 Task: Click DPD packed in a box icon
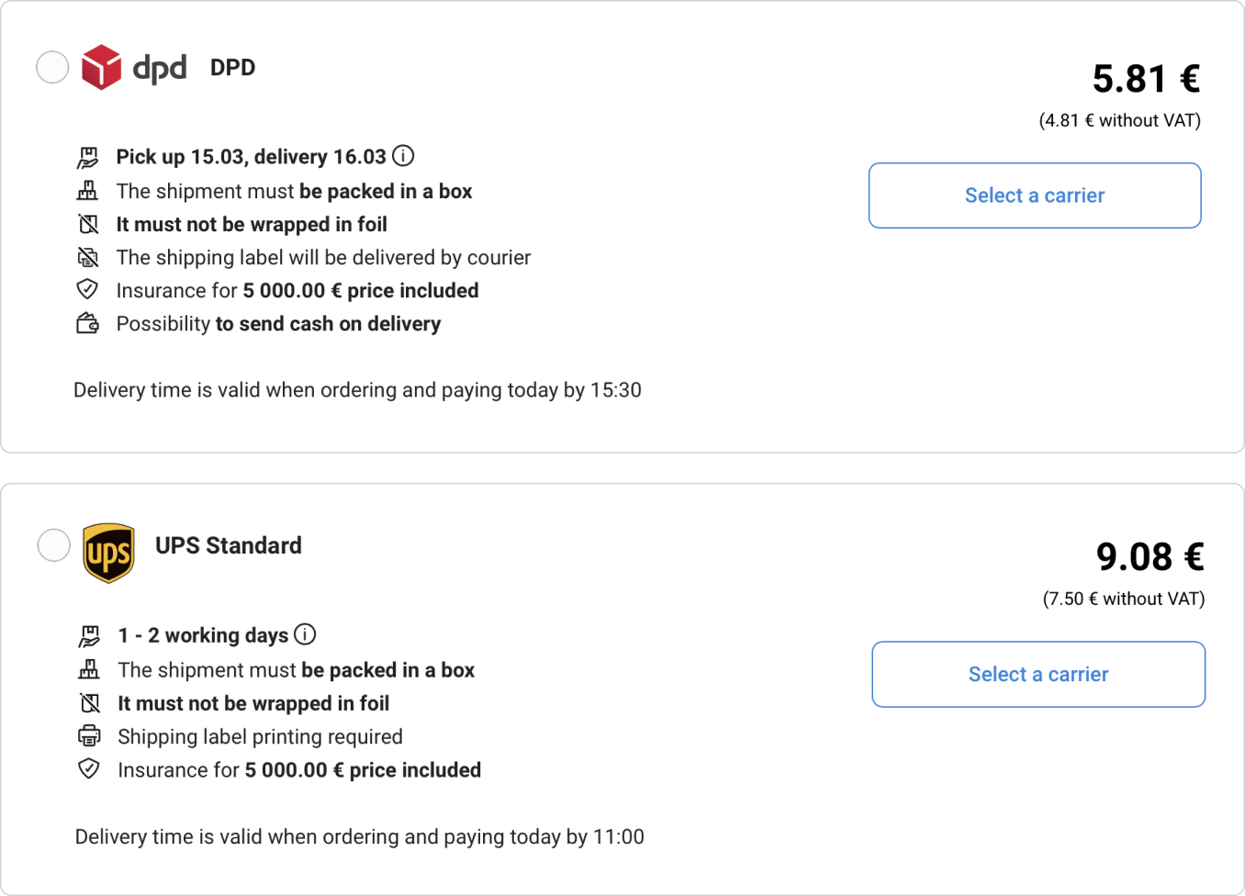[x=87, y=191]
